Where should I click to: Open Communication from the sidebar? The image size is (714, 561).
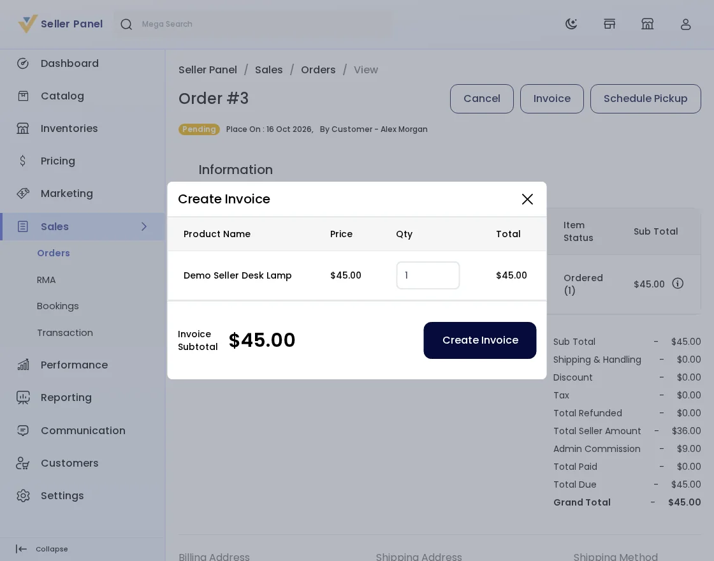pyautogui.click(x=82, y=430)
